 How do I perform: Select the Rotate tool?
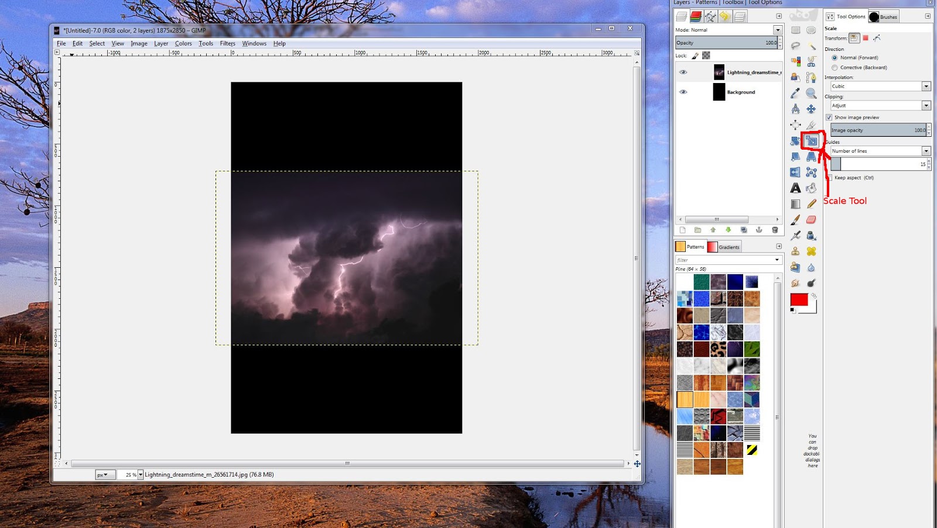point(795,141)
